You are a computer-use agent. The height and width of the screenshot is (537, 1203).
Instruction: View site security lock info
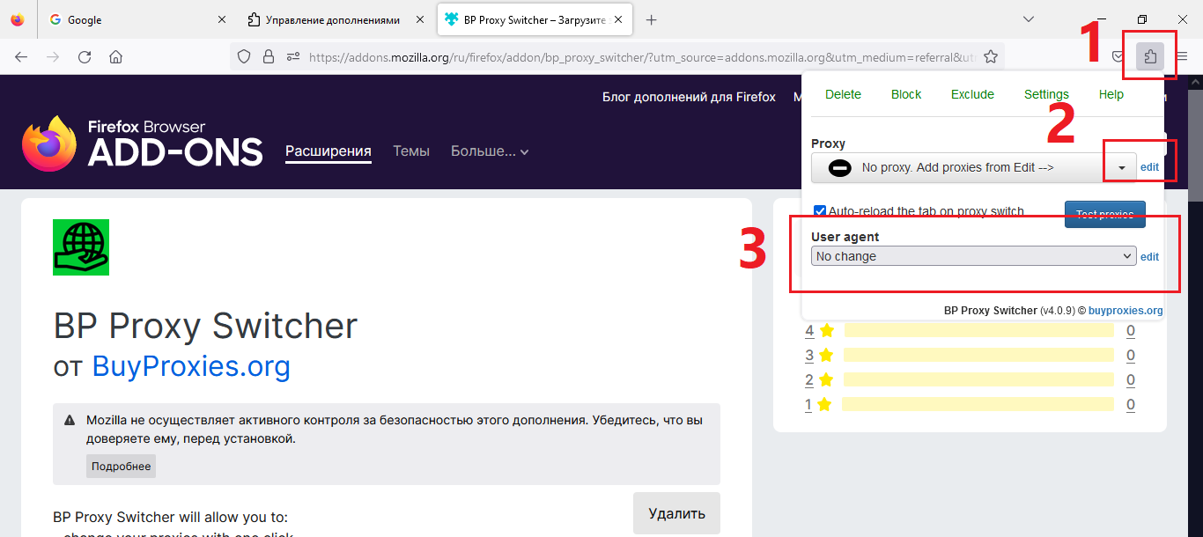269,57
